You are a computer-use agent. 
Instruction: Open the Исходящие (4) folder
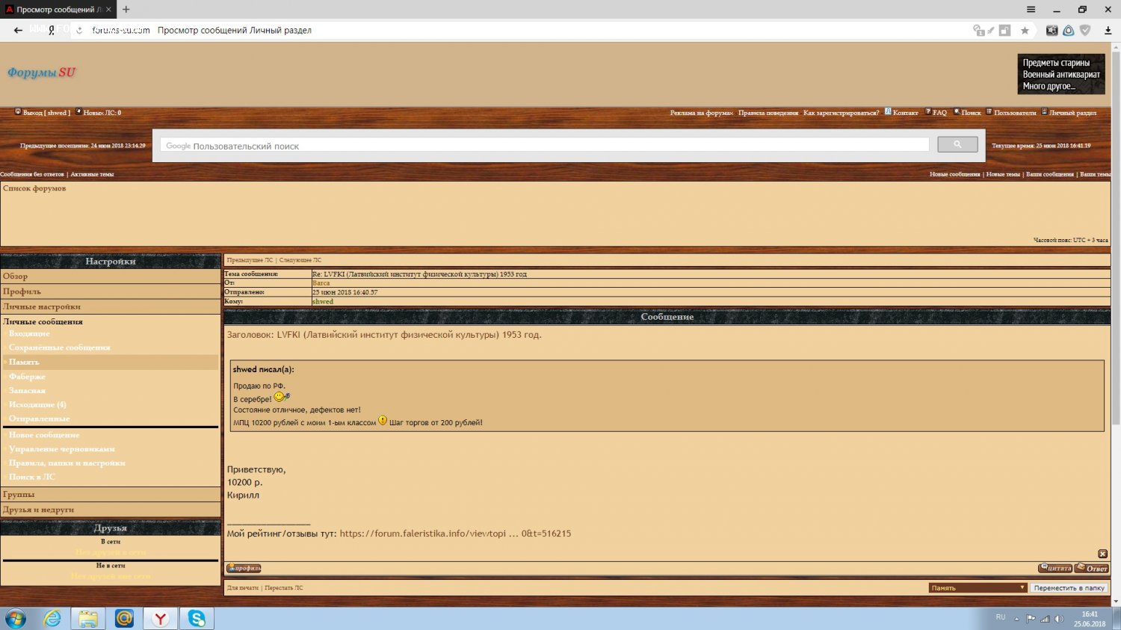(x=37, y=404)
